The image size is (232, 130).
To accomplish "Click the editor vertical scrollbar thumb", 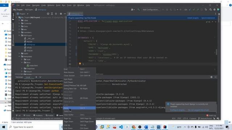I will click(216, 52).
